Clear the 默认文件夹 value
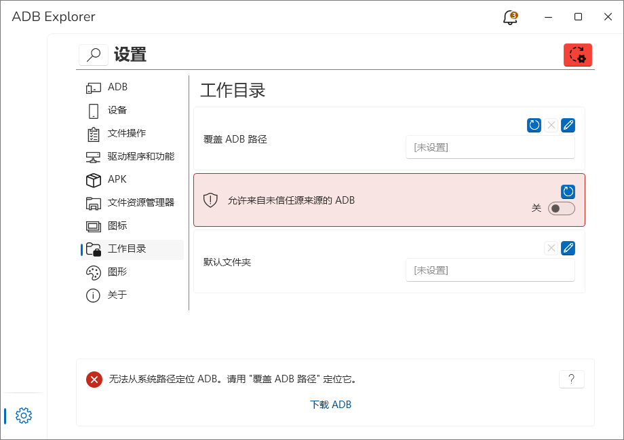 [551, 249]
